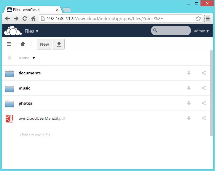Click the documents folder icon
This screenshot has width=215, height=171.
[x=9, y=73]
